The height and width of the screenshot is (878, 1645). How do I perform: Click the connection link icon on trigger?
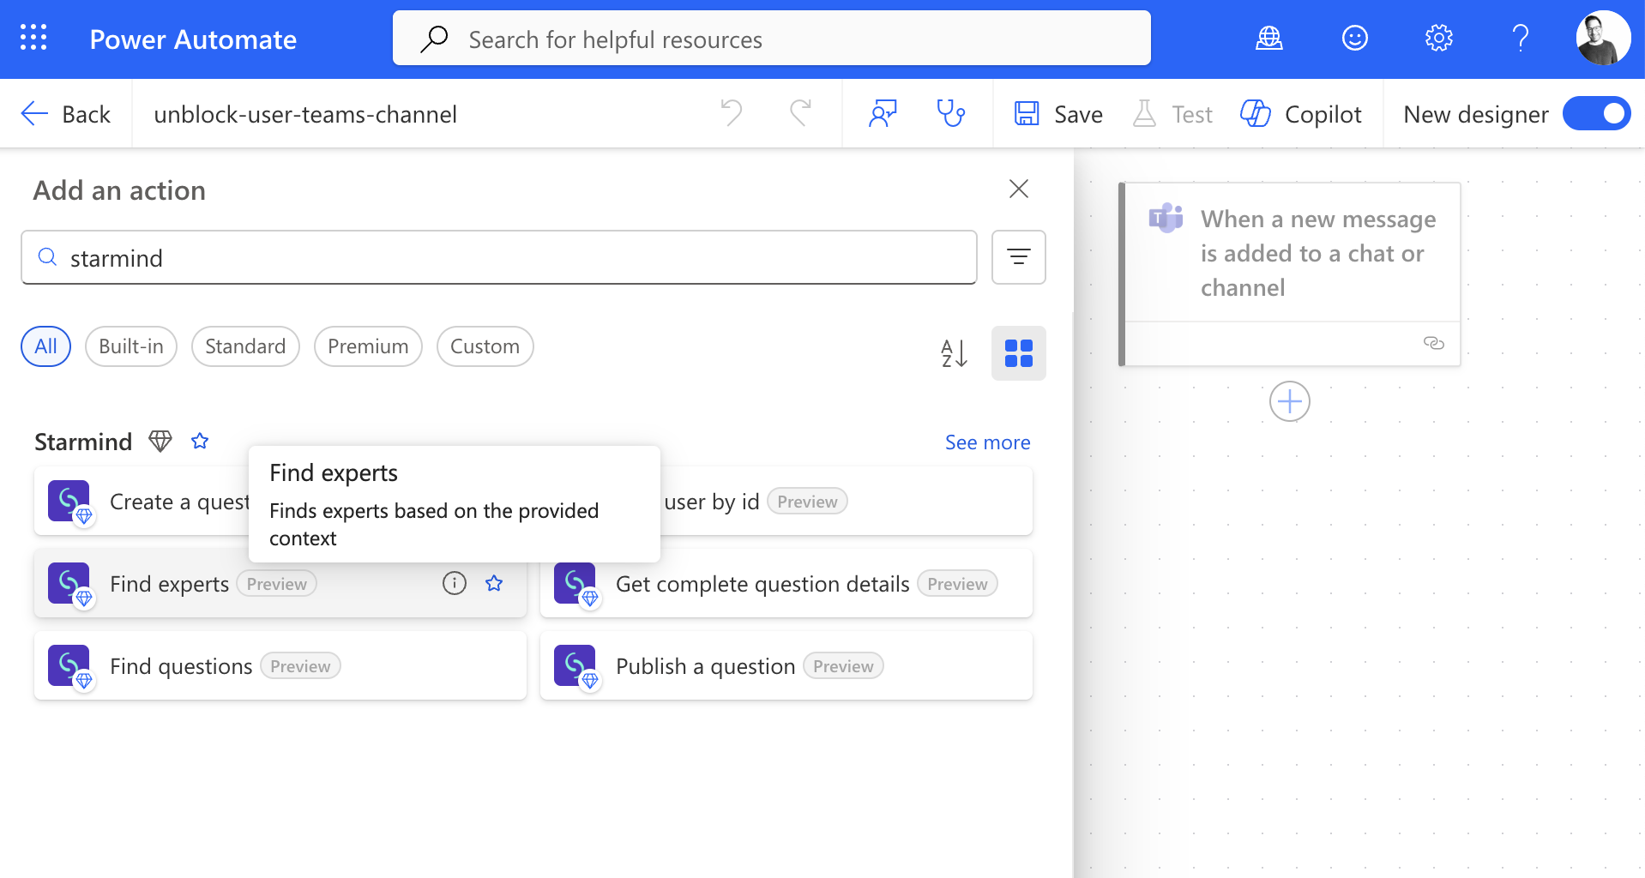coord(1434,343)
